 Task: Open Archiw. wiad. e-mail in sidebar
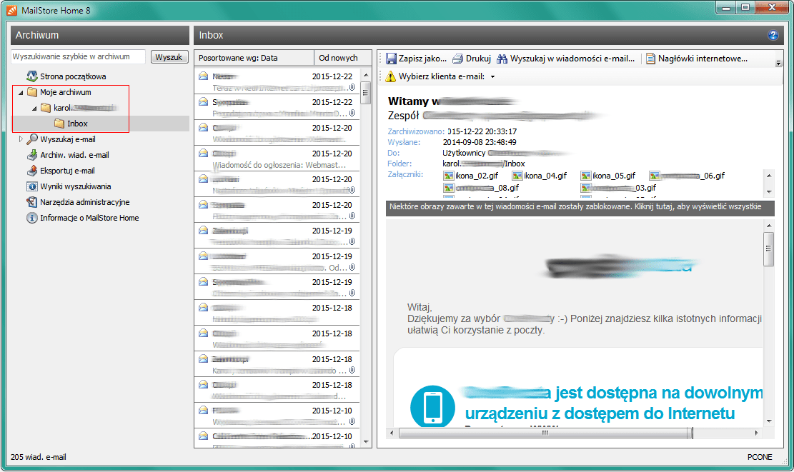74,155
